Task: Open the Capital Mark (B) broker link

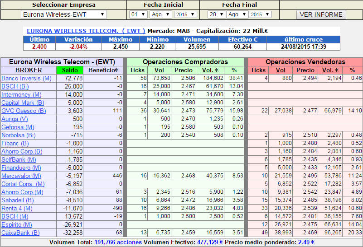Action: pos(23,103)
